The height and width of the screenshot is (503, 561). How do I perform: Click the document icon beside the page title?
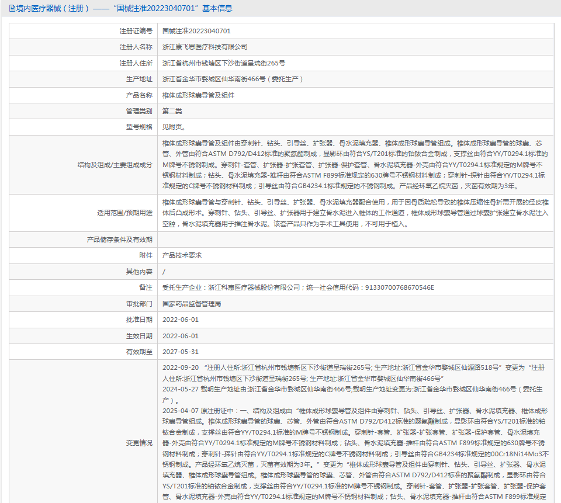pyautogui.click(x=12, y=8)
